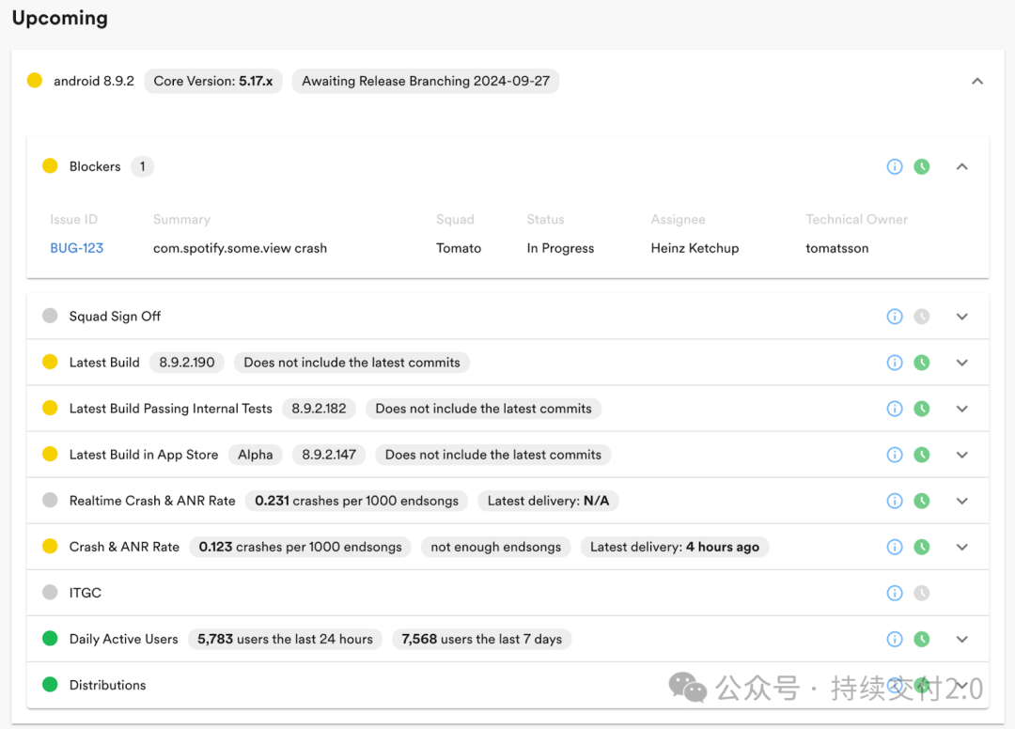Expand Latest Build Passing Internal Tests

[x=962, y=409]
